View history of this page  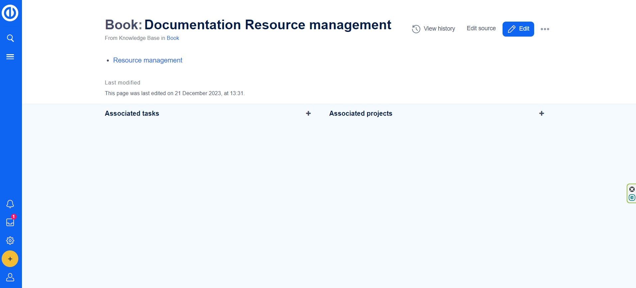pyautogui.click(x=433, y=29)
